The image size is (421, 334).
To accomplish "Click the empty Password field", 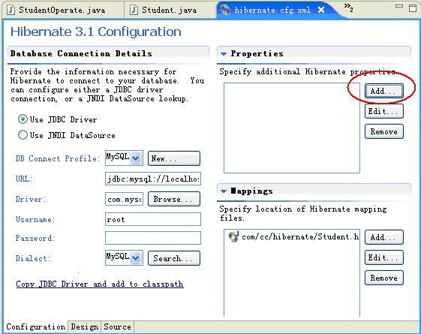I will click(153, 238).
